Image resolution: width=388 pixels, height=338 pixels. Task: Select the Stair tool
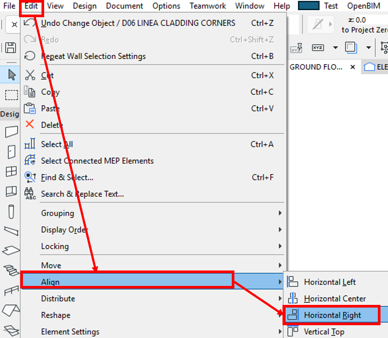(11, 270)
